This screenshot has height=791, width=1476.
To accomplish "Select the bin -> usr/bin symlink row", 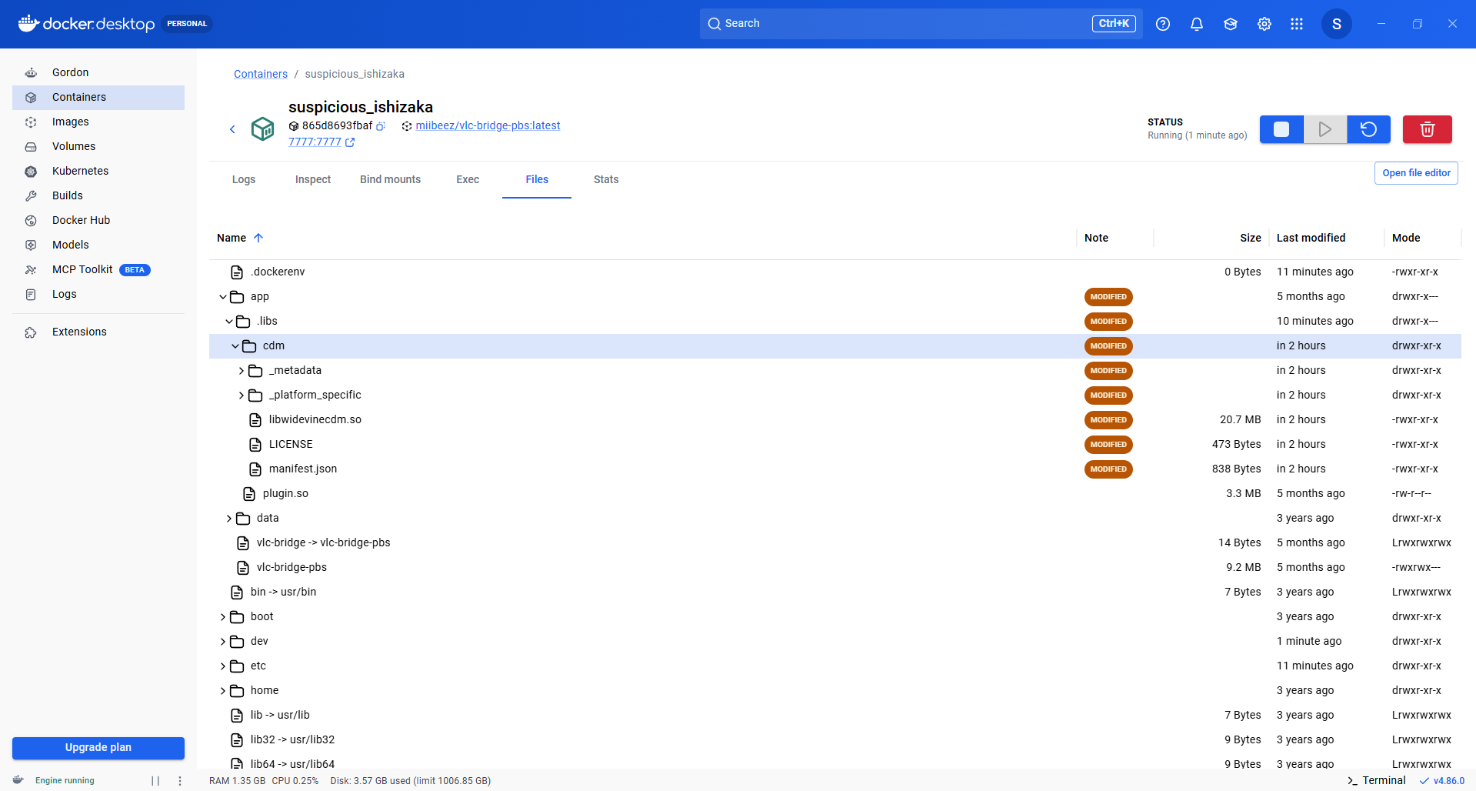I will (835, 592).
